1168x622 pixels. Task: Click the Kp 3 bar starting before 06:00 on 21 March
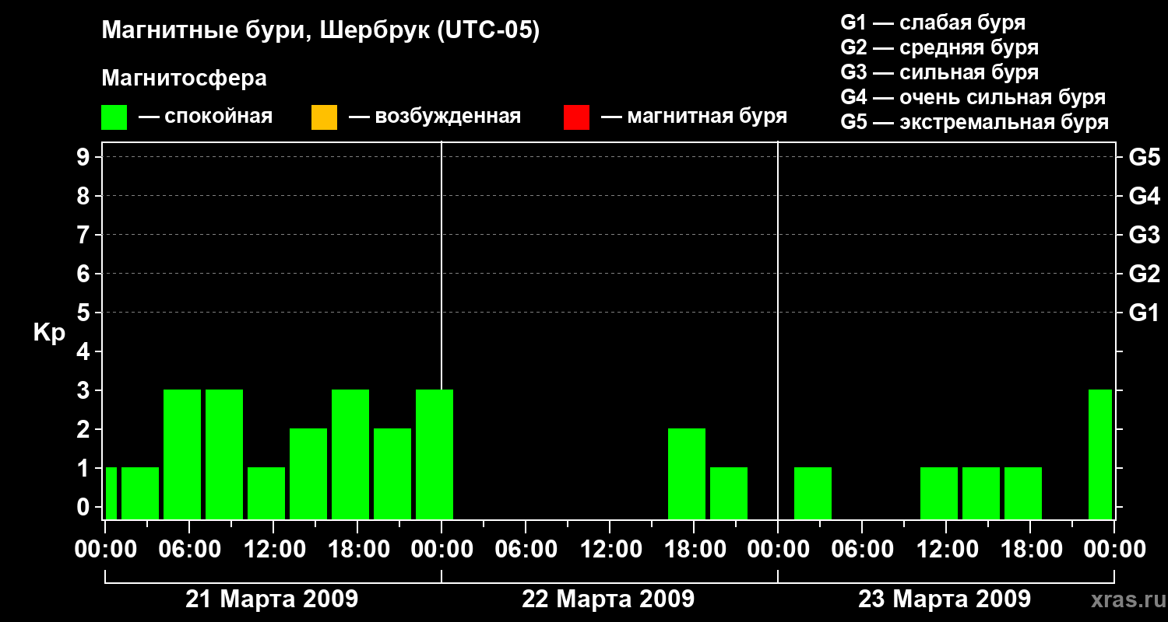point(182,454)
